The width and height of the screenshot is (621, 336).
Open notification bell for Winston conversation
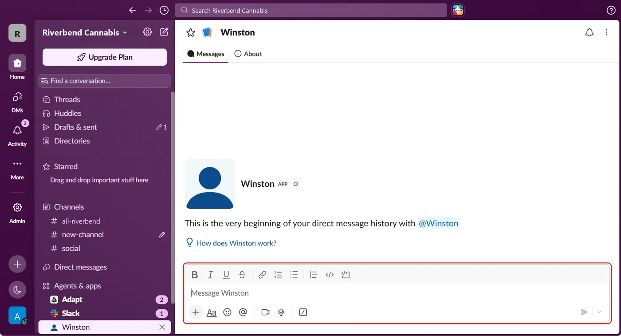(590, 32)
